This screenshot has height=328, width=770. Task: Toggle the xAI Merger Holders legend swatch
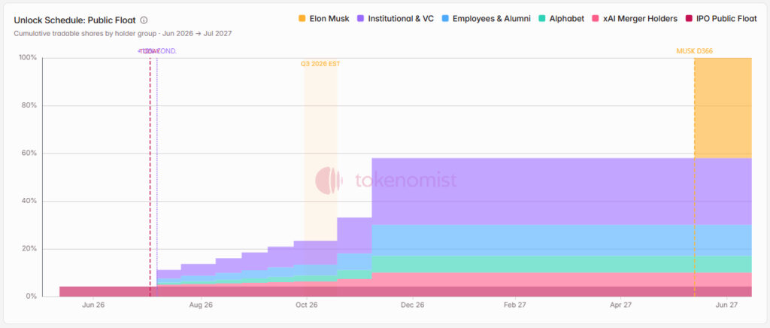[596, 19]
